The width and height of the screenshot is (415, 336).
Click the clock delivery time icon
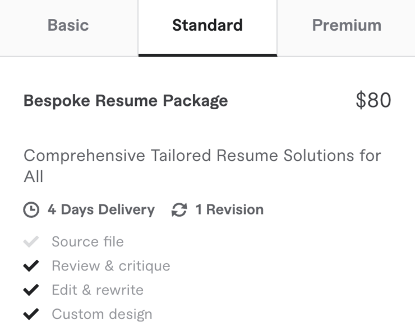pyautogui.click(x=31, y=210)
